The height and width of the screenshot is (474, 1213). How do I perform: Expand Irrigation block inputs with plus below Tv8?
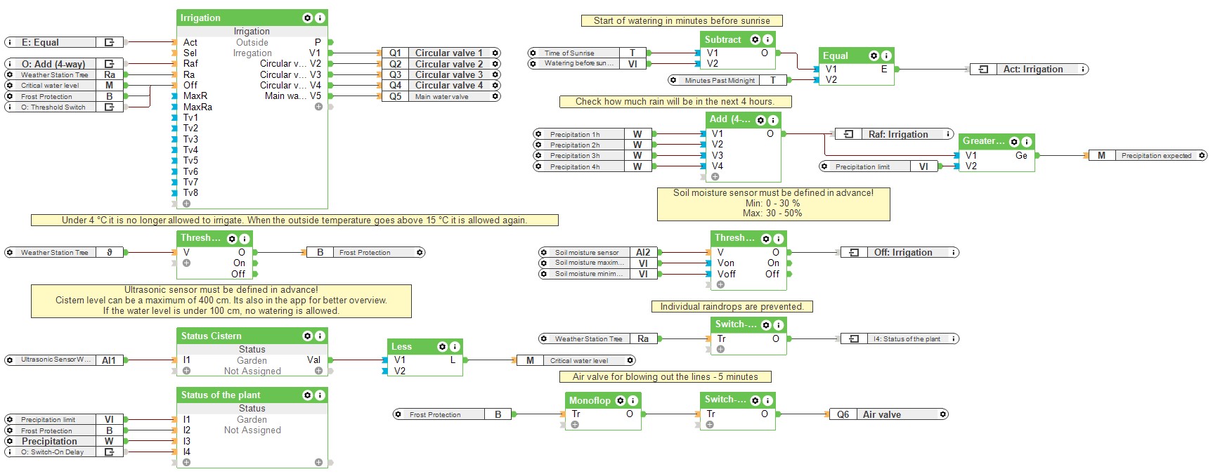click(x=186, y=204)
